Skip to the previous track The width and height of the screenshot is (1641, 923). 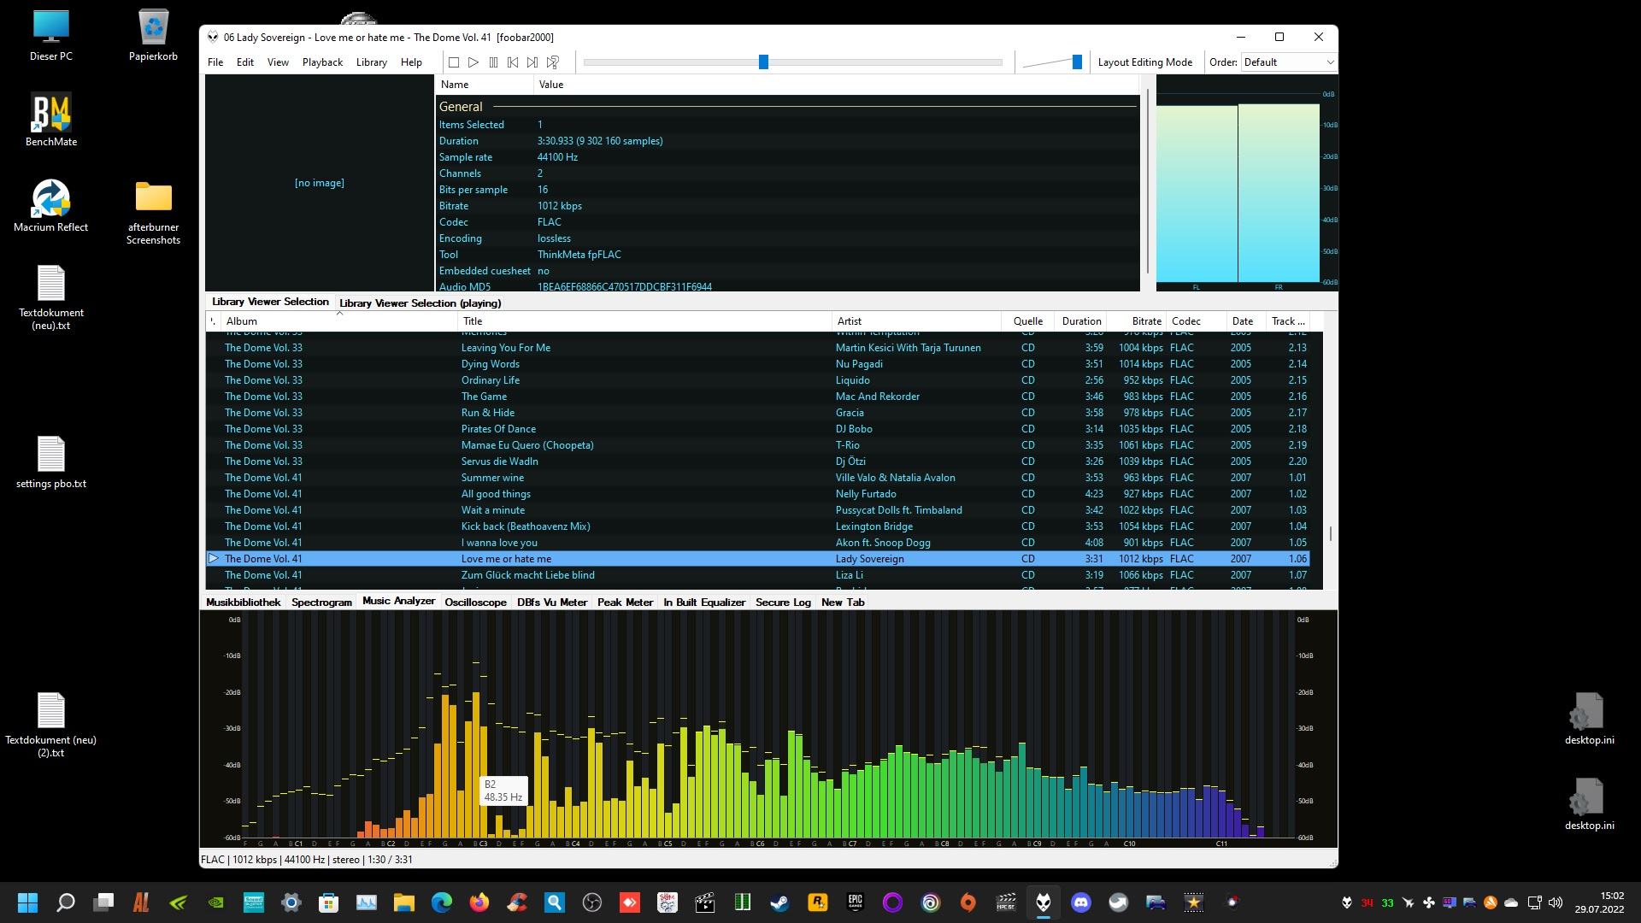click(x=513, y=62)
